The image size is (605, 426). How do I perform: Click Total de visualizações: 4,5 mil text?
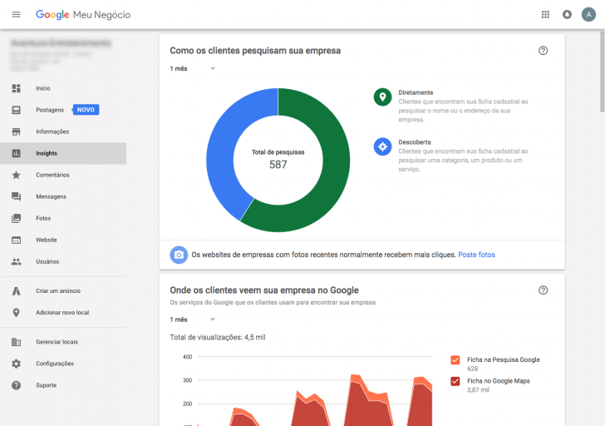(218, 337)
